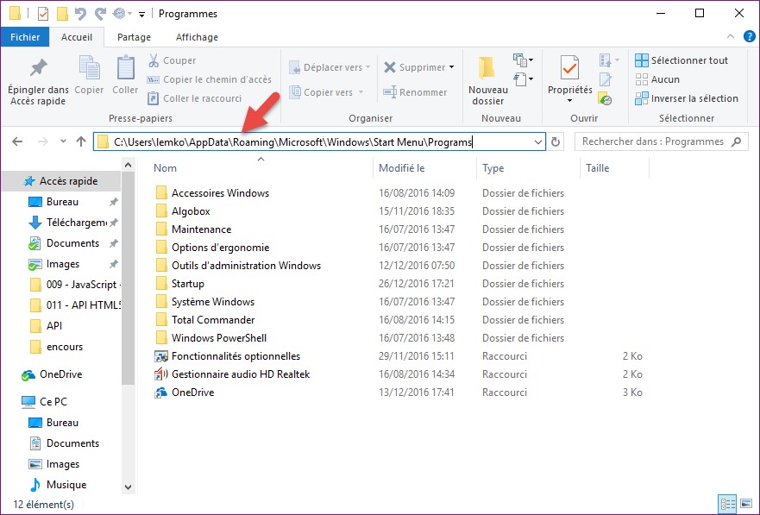Open the Supprimer dropdown arrow
This screenshot has height=515, width=760.
451,67
